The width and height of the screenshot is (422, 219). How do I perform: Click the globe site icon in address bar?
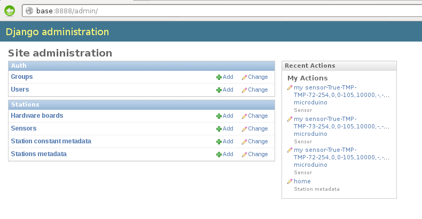[x=29, y=11]
